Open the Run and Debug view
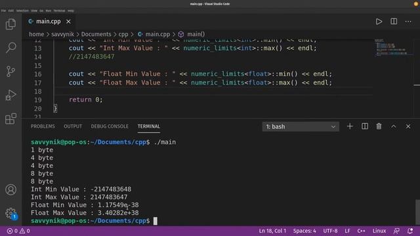420x236 pixels. coord(10,95)
